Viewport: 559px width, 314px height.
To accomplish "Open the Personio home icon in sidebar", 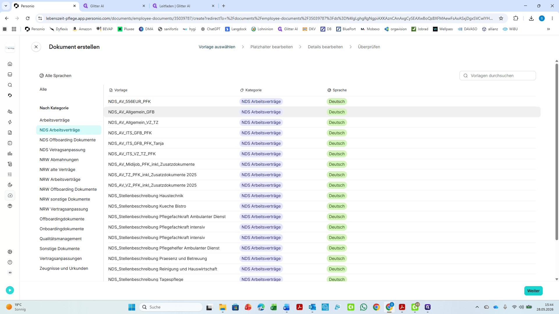I will point(10,64).
